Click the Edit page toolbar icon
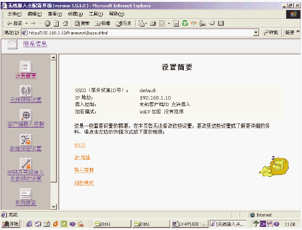Image resolution: width=302 pixels, height=230 pixels. click(162, 23)
